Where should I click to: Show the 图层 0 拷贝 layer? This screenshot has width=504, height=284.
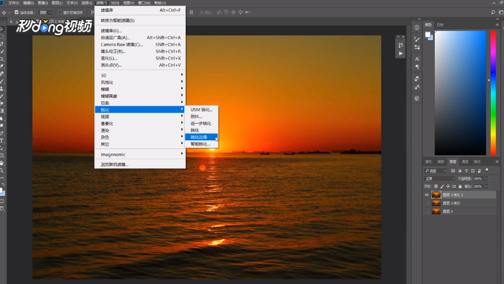(x=427, y=203)
